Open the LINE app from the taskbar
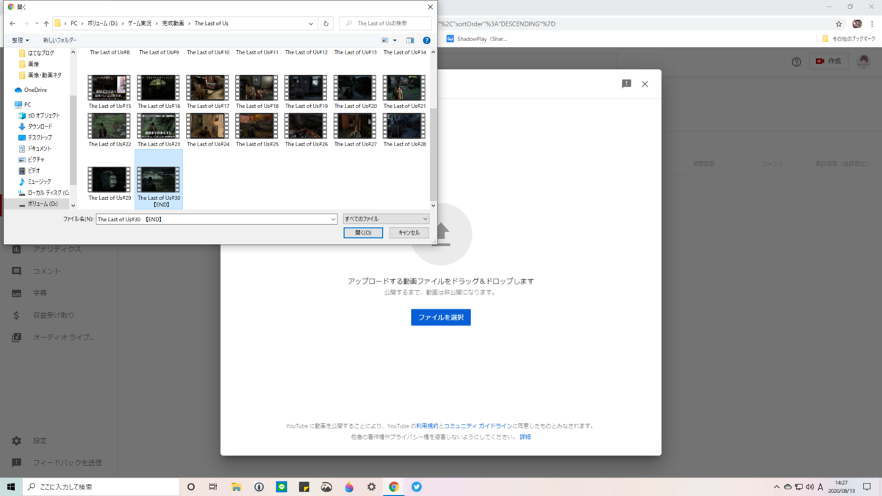The height and width of the screenshot is (496, 882). [282, 487]
